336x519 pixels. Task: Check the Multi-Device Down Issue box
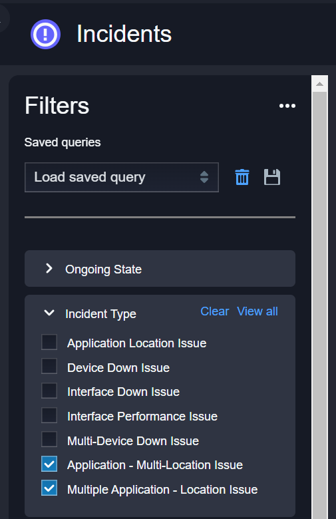(x=49, y=439)
